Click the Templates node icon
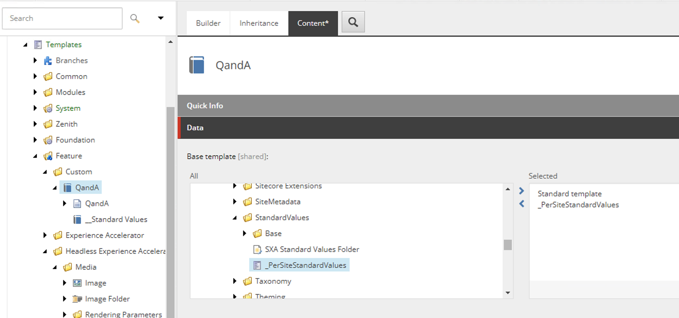 pyautogui.click(x=38, y=45)
